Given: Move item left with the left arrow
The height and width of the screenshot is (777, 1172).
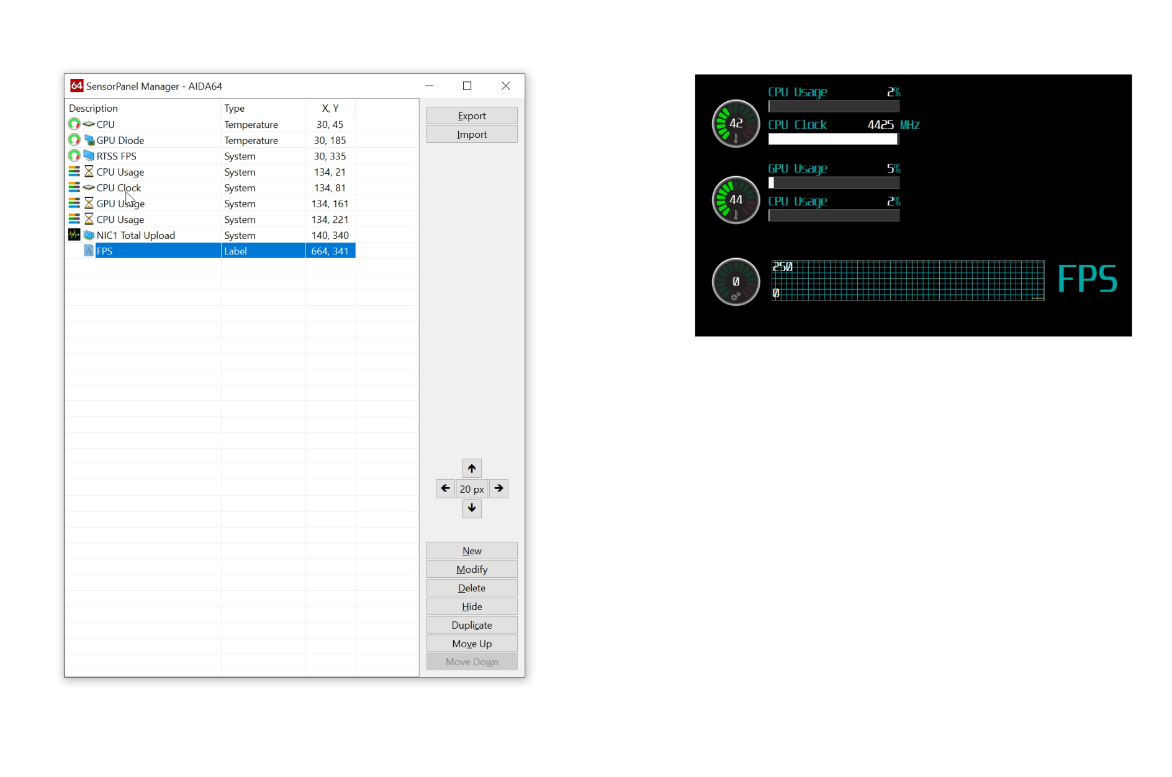Looking at the screenshot, I should [x=445, y=488].
